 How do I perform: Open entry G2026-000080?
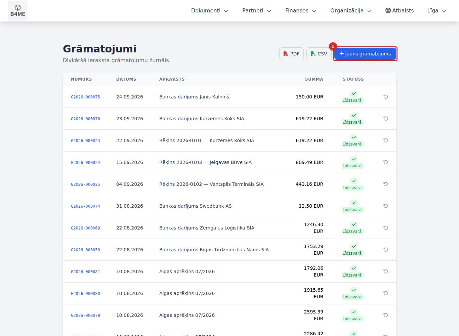[x=85, y=294]
